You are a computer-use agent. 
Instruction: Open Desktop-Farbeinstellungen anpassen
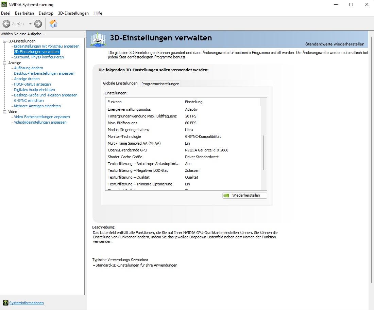pyautogui.click(x=44, y=73)
